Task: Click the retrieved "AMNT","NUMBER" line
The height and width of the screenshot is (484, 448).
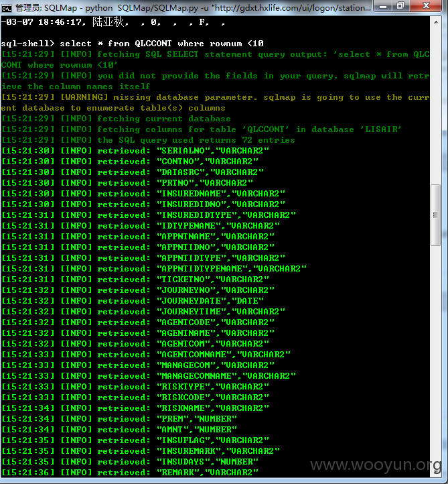Action: coord(119,429)
